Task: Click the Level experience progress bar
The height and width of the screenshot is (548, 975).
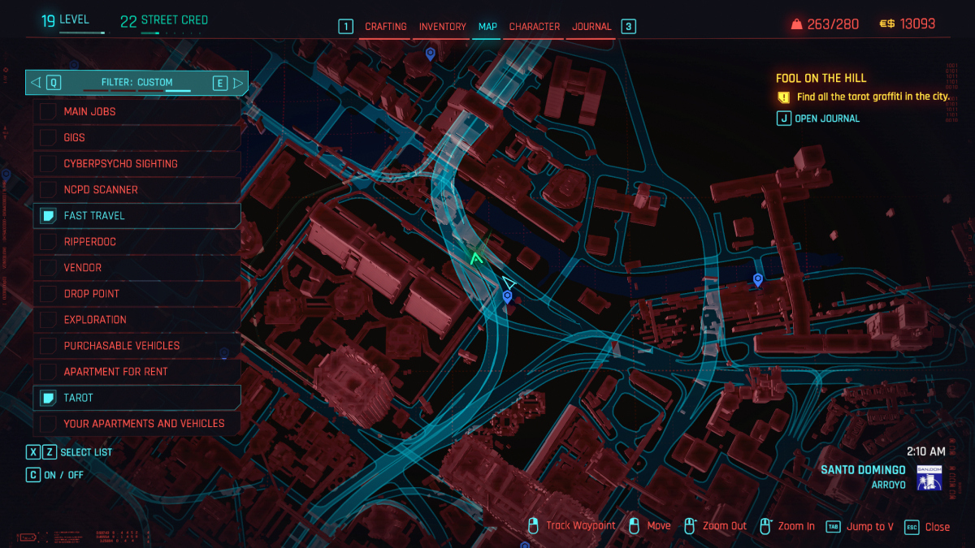Action: click(x=81, y=33)
